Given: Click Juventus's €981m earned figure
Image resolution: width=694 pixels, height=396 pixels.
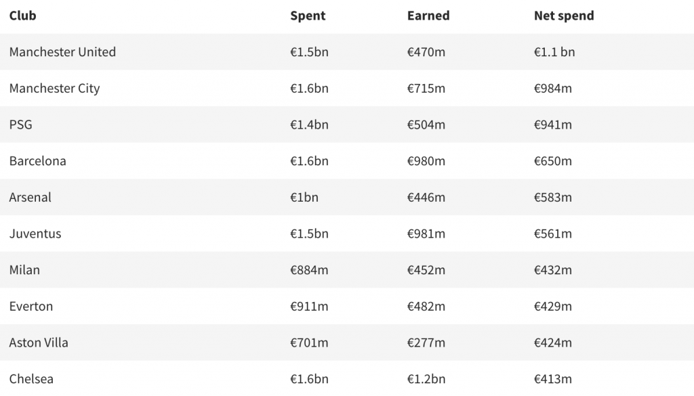Looking at the screenshot, I should (x=426, y=234).
